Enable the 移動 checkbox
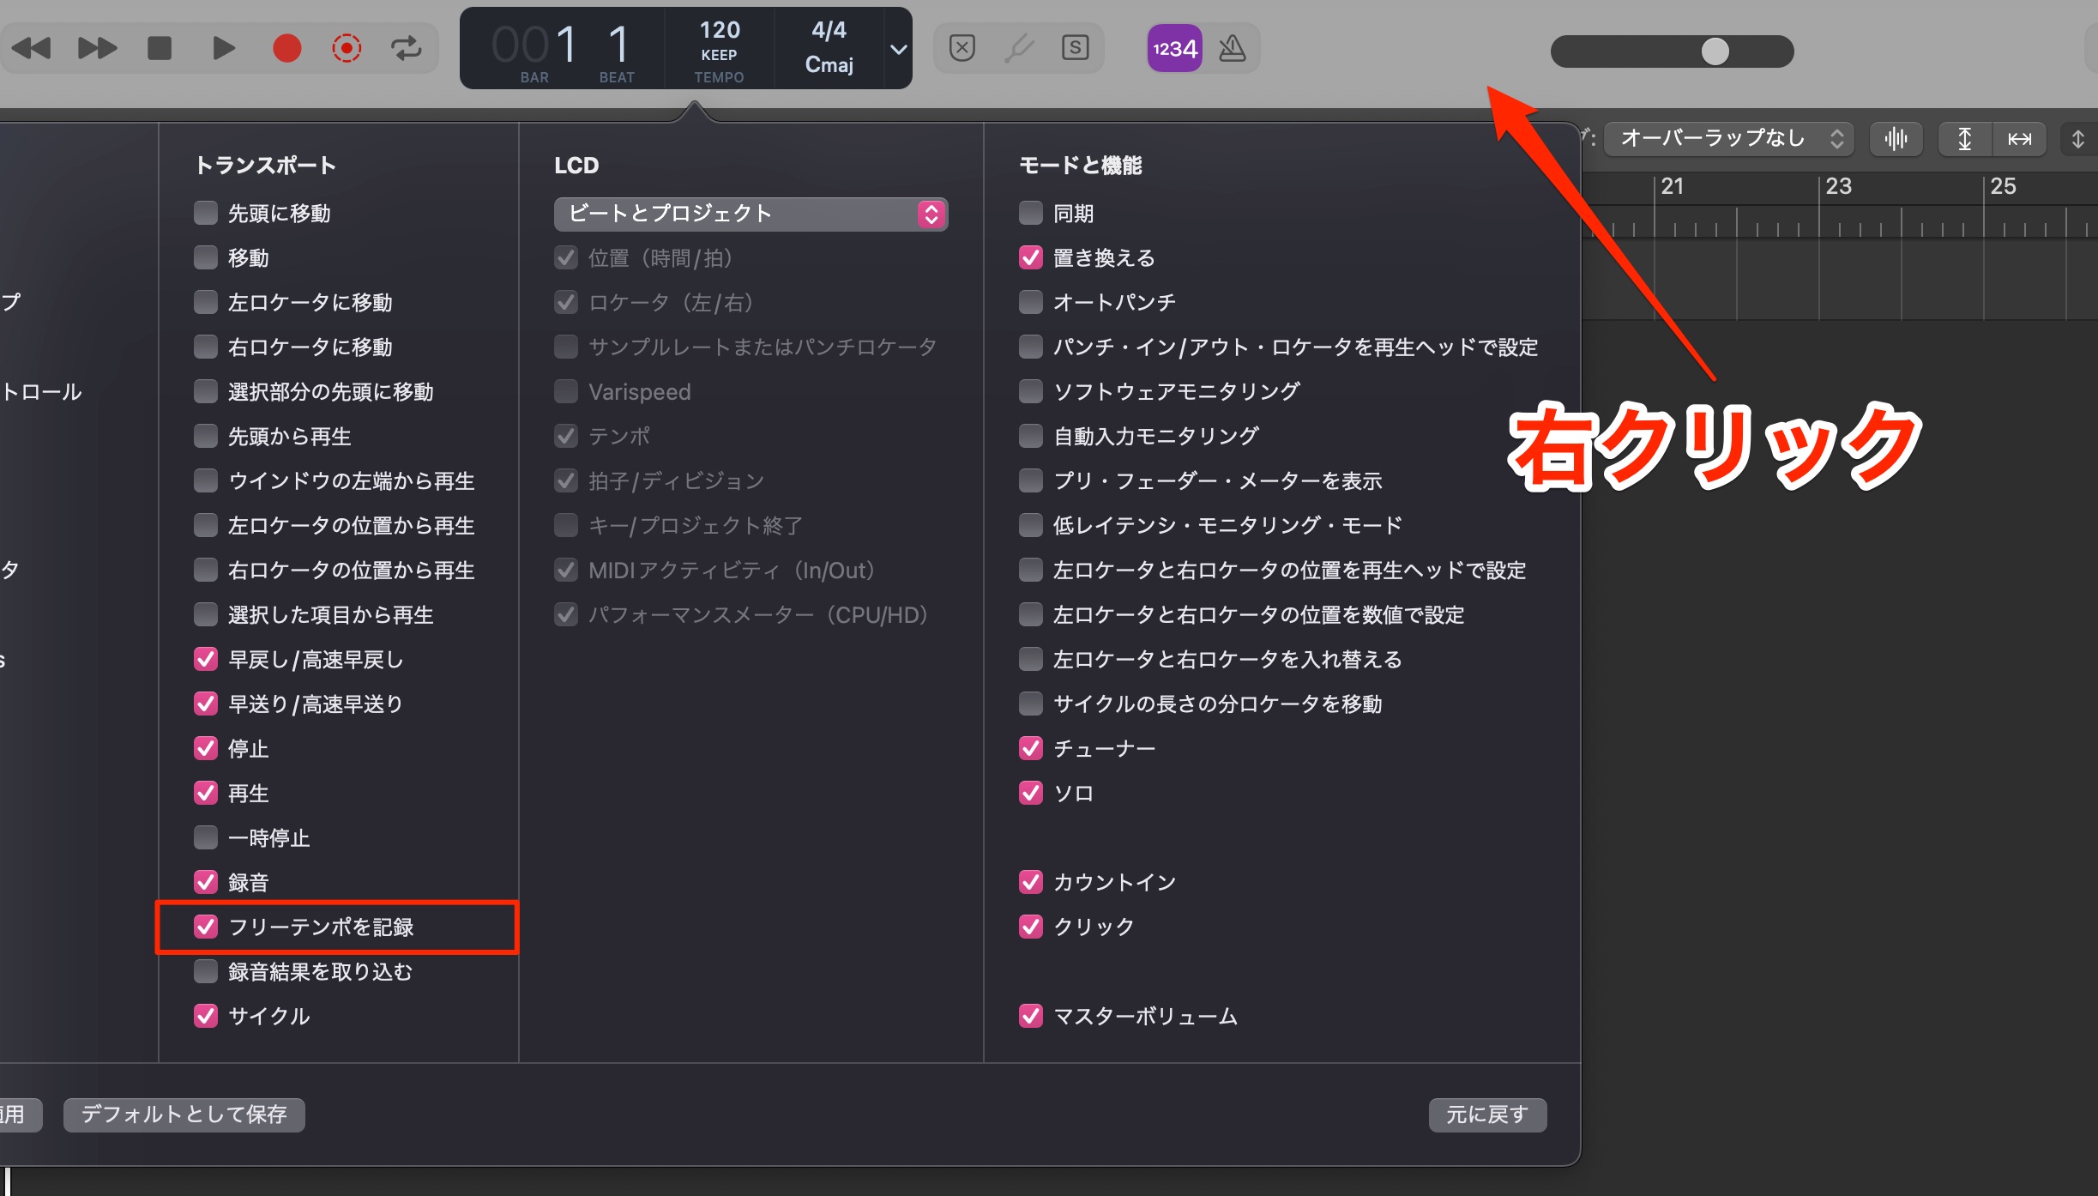The image size is (2098, 1196). pyautogui.click(x=206, y=257)
